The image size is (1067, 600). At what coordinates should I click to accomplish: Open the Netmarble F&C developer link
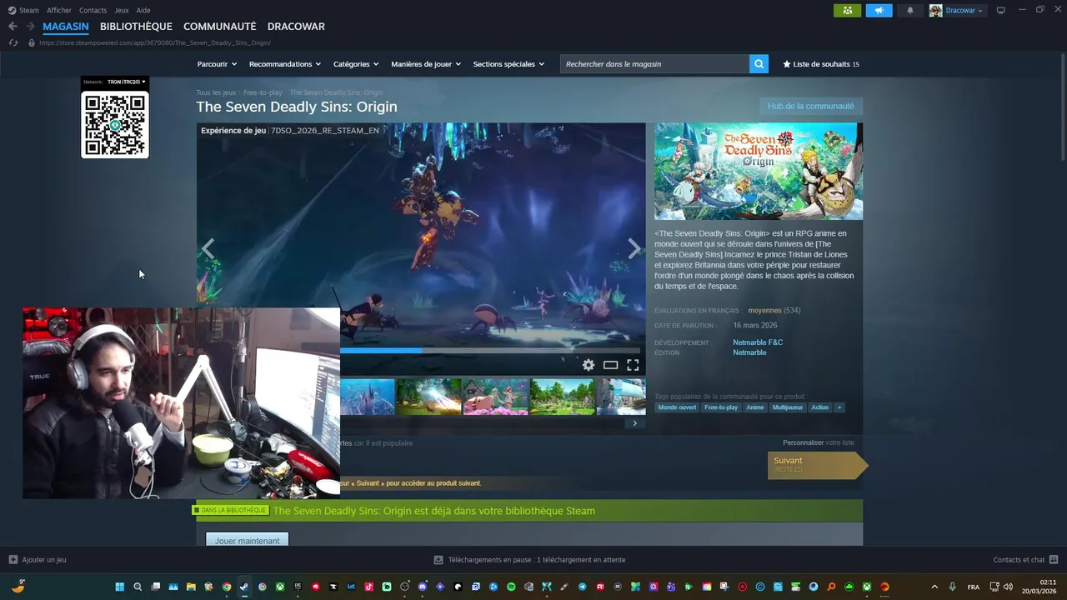tap(758, 342)
